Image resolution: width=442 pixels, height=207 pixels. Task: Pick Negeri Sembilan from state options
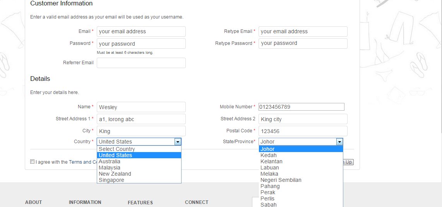(281, 180)
